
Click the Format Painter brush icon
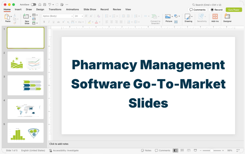pyautogui.click(x=15, y=23)
